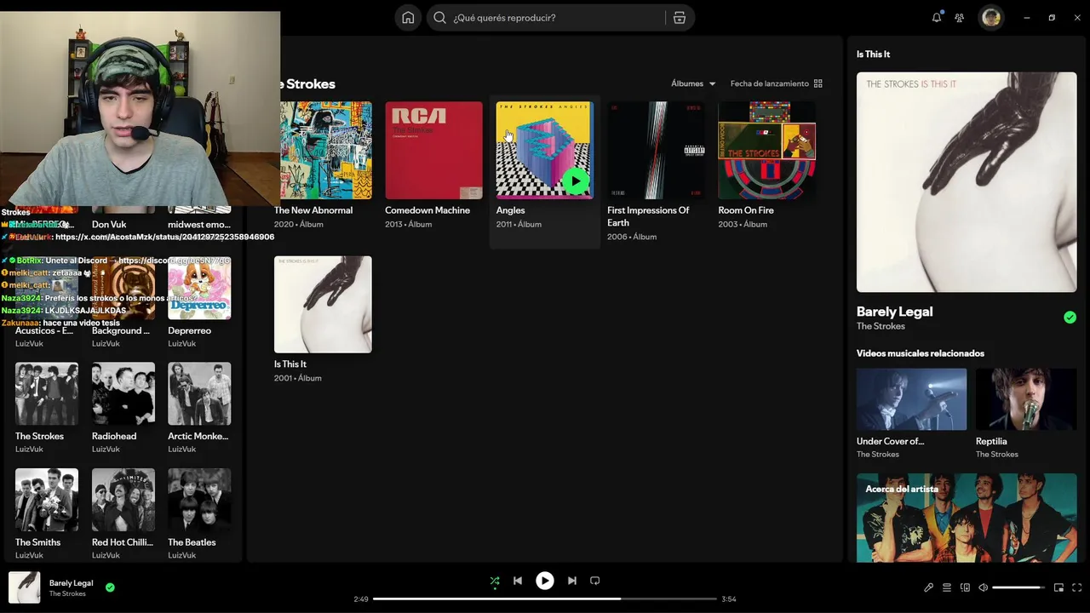Open the user profile avatar
The width and height of the screenshot is (1090, 613).
[991, 17]
